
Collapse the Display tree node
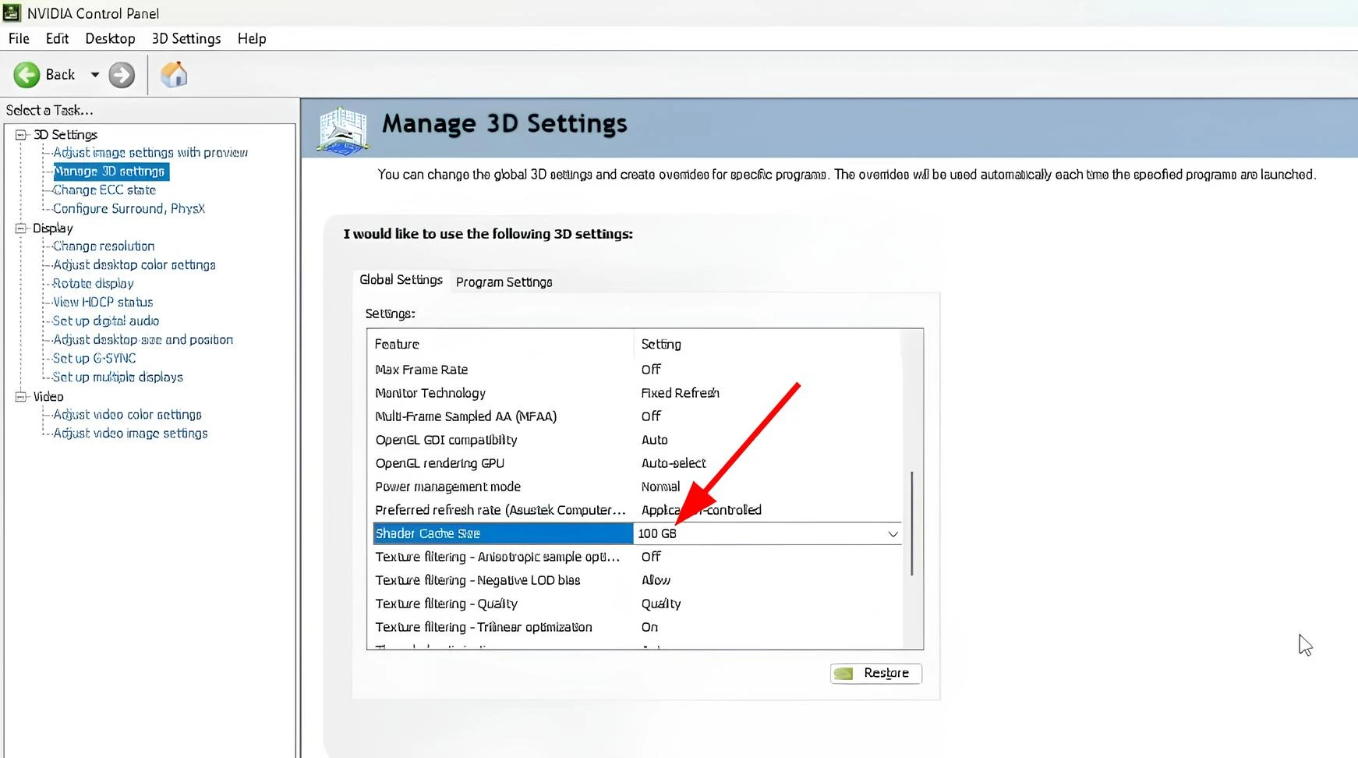(20, 228)
